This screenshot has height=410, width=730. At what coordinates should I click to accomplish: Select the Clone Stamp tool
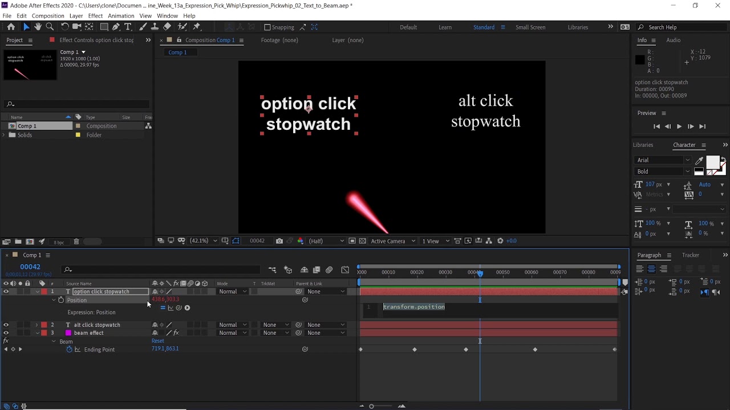(155, 27)
